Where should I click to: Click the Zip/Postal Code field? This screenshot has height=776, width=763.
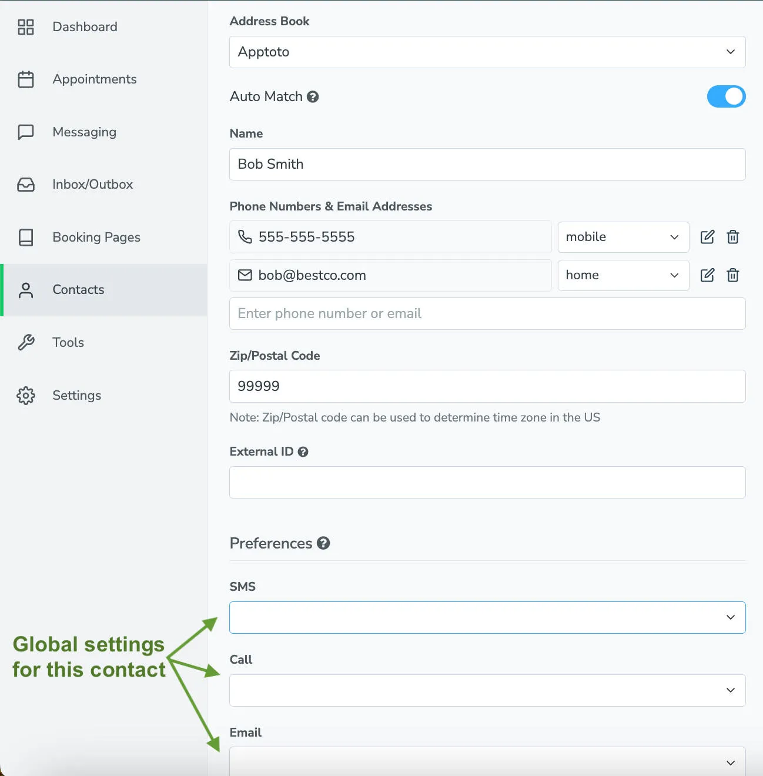(487, 386)
